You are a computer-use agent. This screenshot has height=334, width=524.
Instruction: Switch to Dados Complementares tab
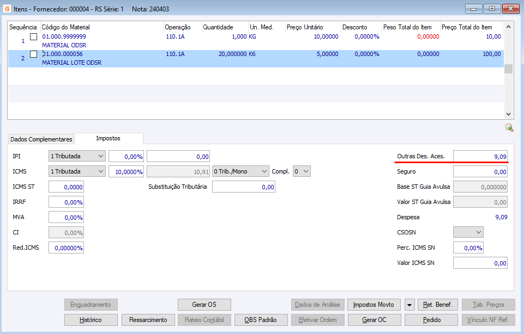[41, 139]
